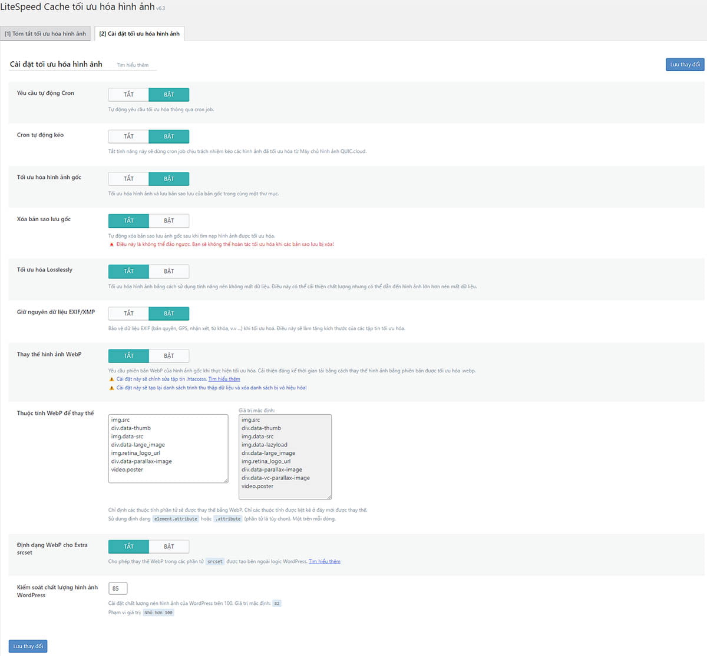Open Tìm hiểu thêm link under srcset description
The image size is (707, 656).
(x=325, y=562)
